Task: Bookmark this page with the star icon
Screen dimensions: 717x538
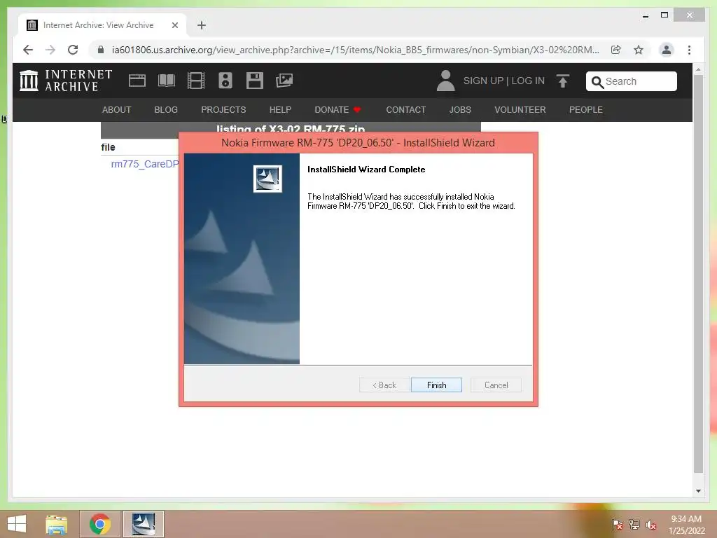Action: click(x=639, y=50)
